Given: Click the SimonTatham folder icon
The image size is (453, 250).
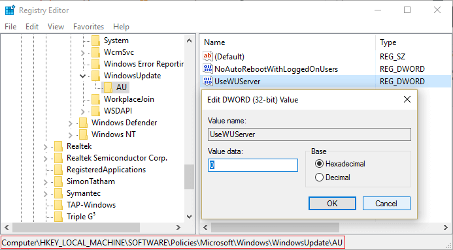Looking at the screenshot, I should [59, 181].
